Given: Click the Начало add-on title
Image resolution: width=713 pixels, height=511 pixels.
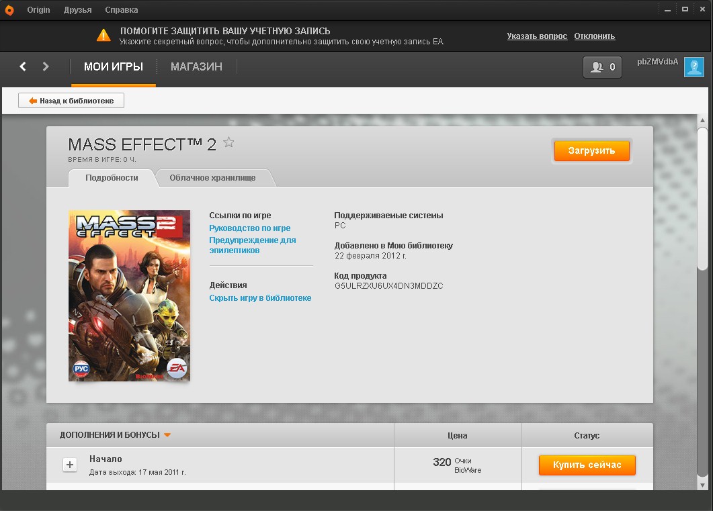Looking at the screenshot, I should coord(106,459).
